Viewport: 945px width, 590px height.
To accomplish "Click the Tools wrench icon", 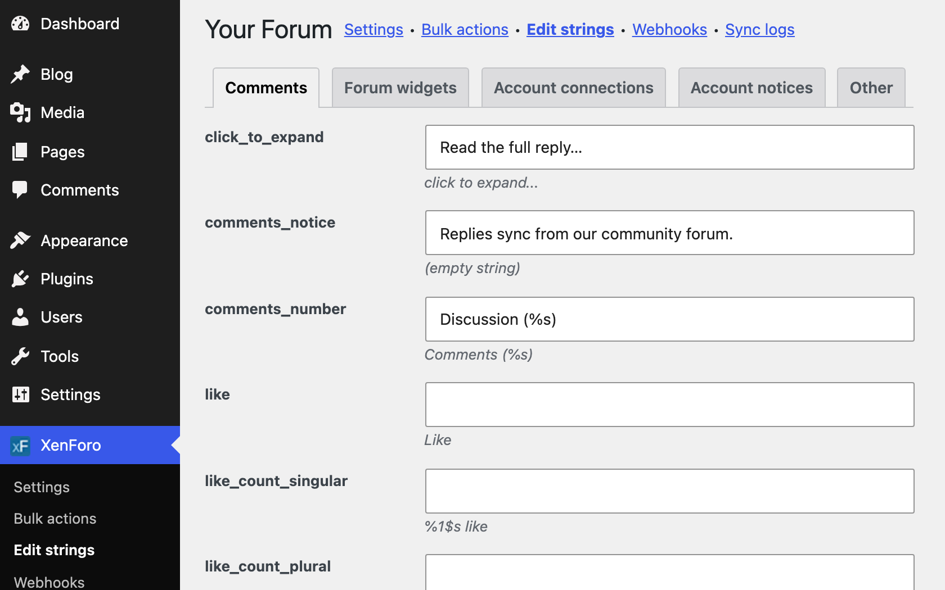I will (20, 356).
